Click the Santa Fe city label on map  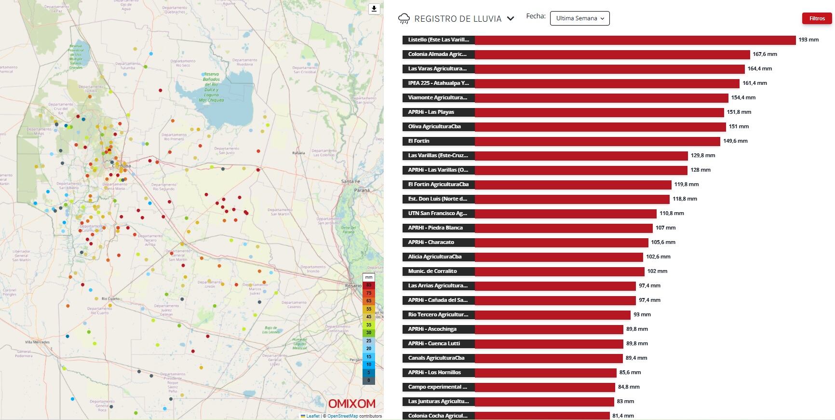(x=350, y=181)
